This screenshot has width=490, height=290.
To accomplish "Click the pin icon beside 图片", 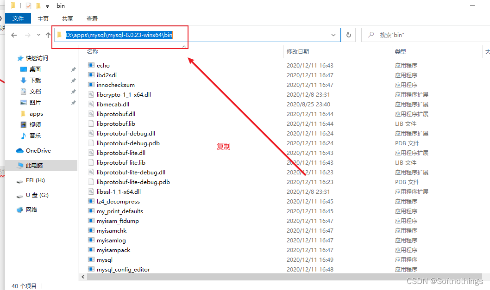I will [73, 103].
